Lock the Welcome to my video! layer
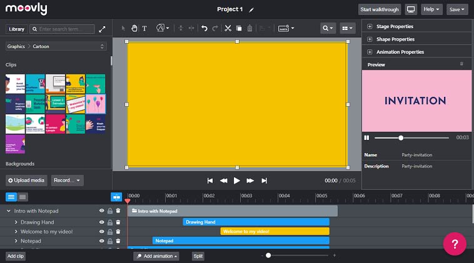This screenshot has width=474, height=263. click(110, 232)
